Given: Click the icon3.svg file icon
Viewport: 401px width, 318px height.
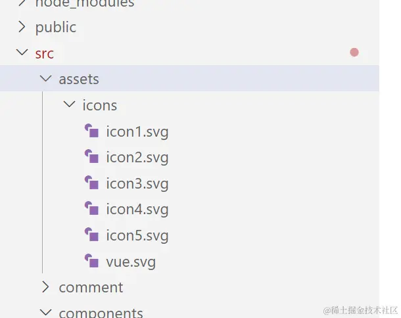Looking at the screenshot, I should (x=91, y=183).
